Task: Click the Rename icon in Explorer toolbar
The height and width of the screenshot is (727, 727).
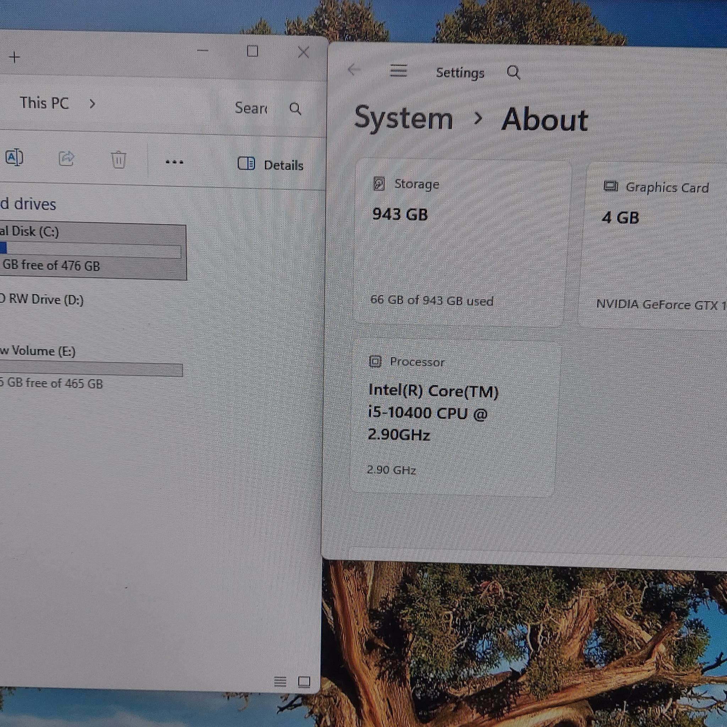Action: (x=14, y=157)
